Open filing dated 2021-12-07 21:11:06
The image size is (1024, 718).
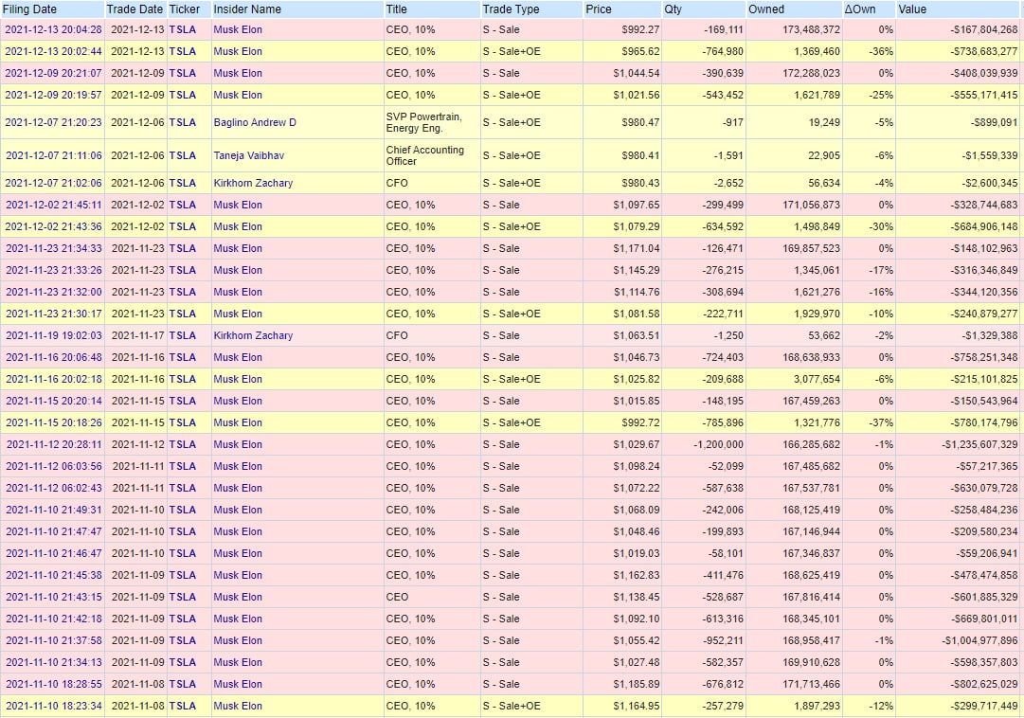[x=54, y=155]
